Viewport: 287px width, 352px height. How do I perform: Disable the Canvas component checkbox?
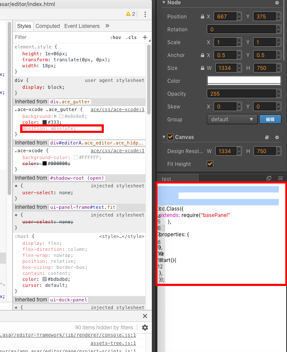[170, 137]
